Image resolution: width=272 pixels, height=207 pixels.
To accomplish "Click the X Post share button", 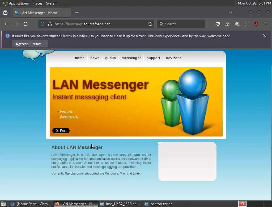I will point(61,131).
